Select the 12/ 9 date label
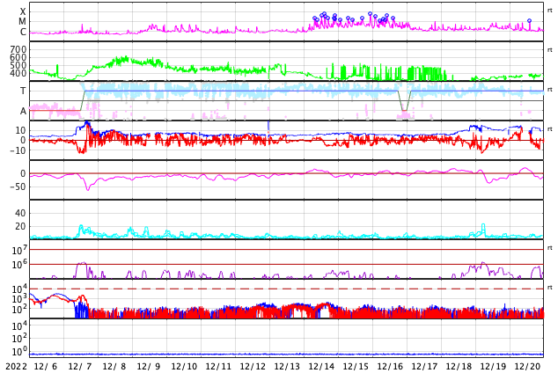 click(x=149, y=366)
